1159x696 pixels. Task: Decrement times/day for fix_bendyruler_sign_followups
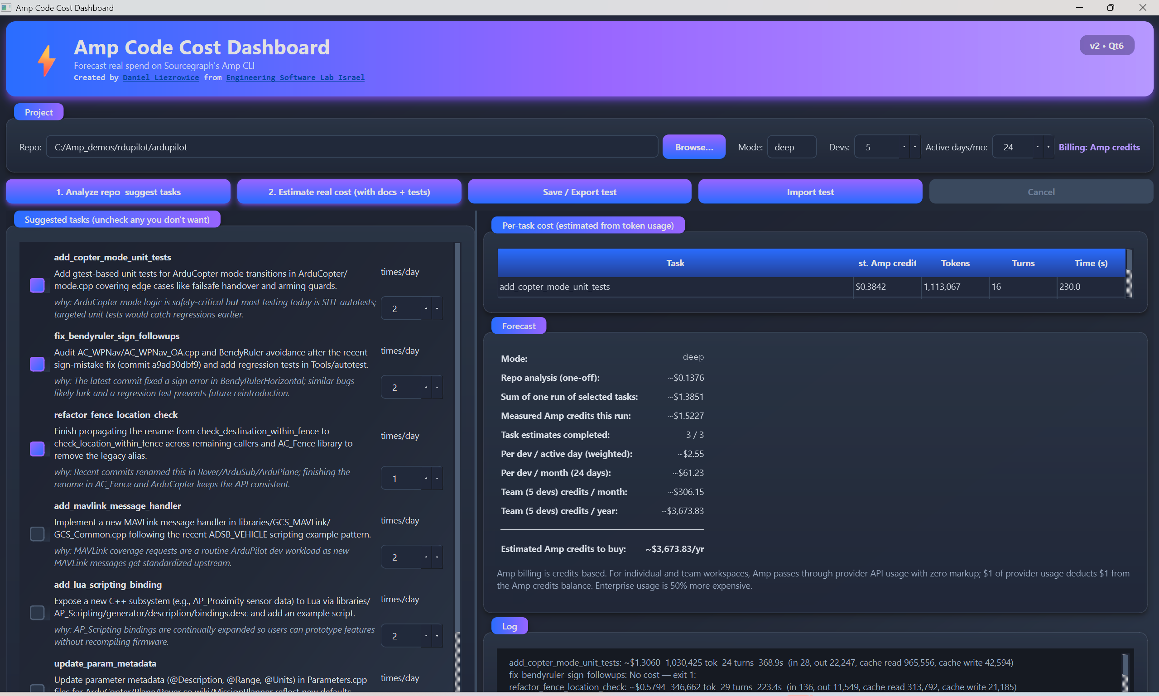point(437,388)
